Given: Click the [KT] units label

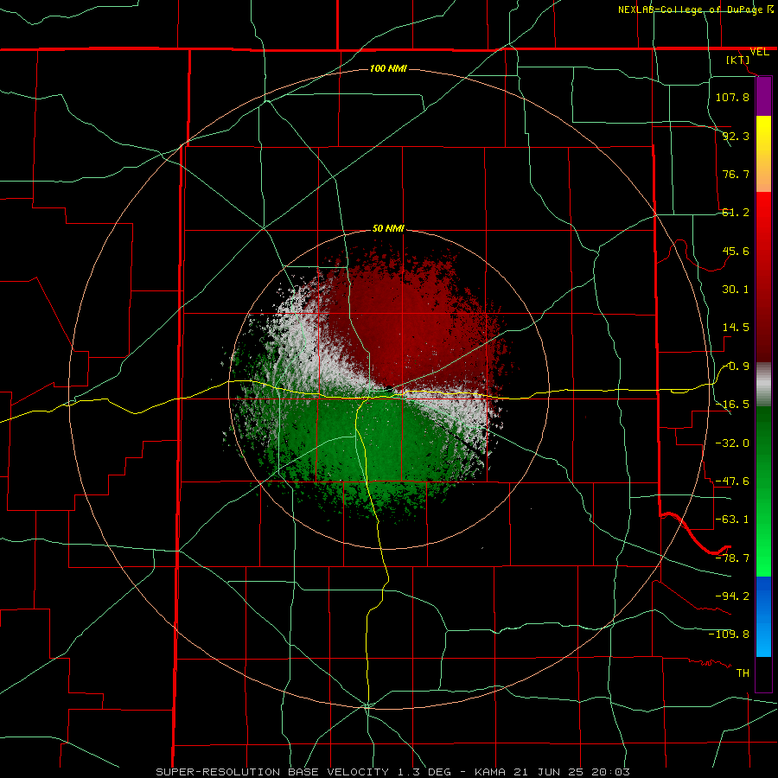Looking at the screenshot, I should coord(738,60).
